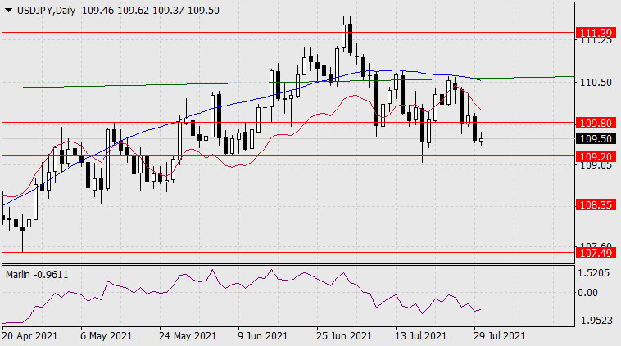Select the 0.00 Marlin scale value
The height and width of the screenshot is (346, 621).
point(587,293)
